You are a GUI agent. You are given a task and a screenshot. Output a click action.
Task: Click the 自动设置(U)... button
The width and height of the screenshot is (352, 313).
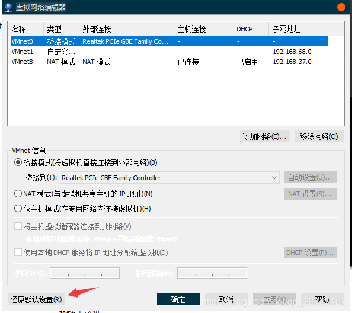[311, 177]
